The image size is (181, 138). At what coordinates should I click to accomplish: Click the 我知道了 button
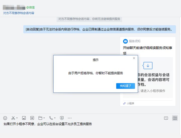[125, 86]
